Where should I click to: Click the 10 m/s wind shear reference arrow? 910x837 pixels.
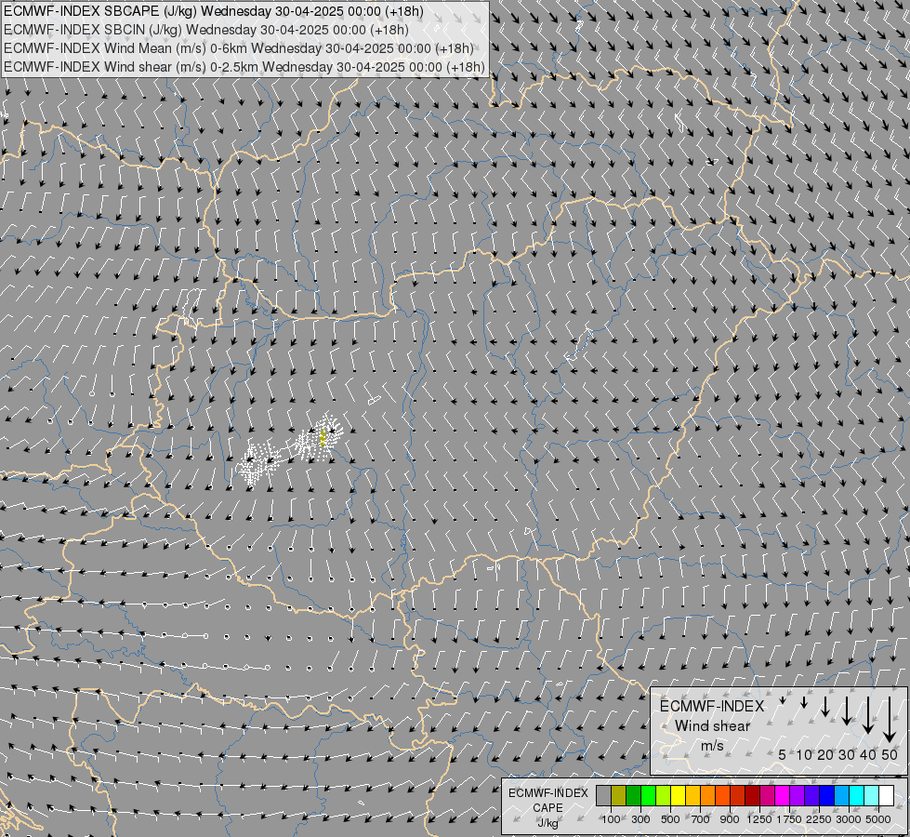(x=804, y=702)
